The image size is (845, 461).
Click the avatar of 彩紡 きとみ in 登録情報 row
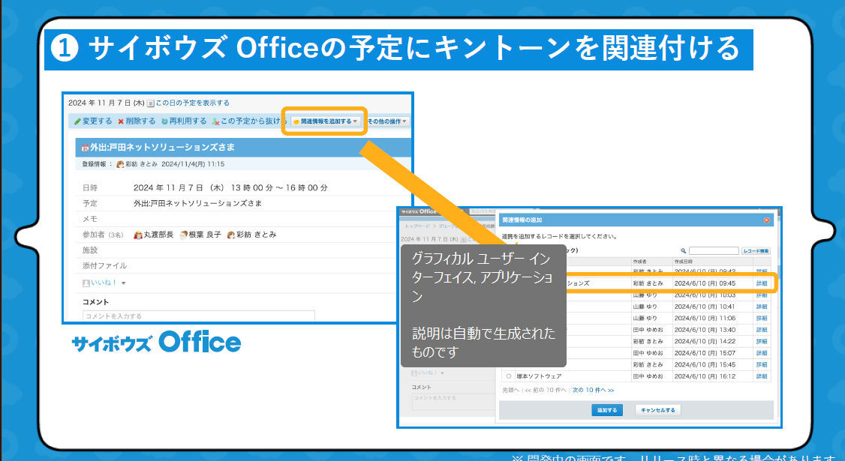pos(120,164)
